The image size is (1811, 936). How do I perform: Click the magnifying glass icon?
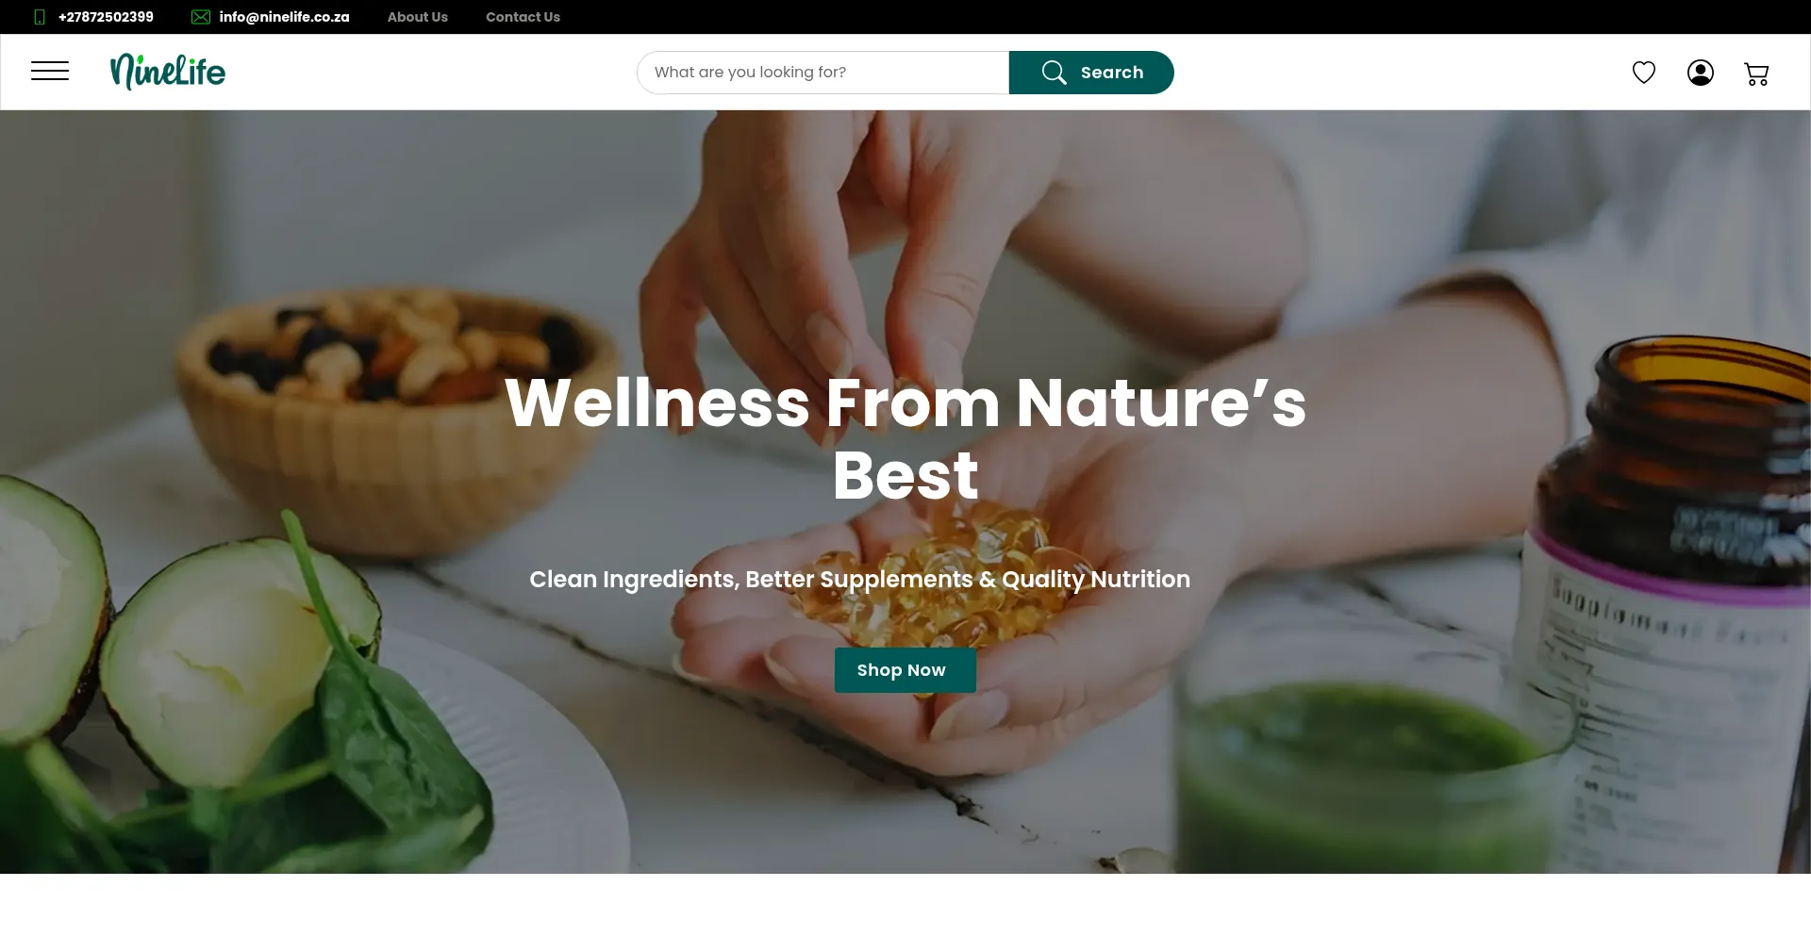click(x=1054, y=73)
